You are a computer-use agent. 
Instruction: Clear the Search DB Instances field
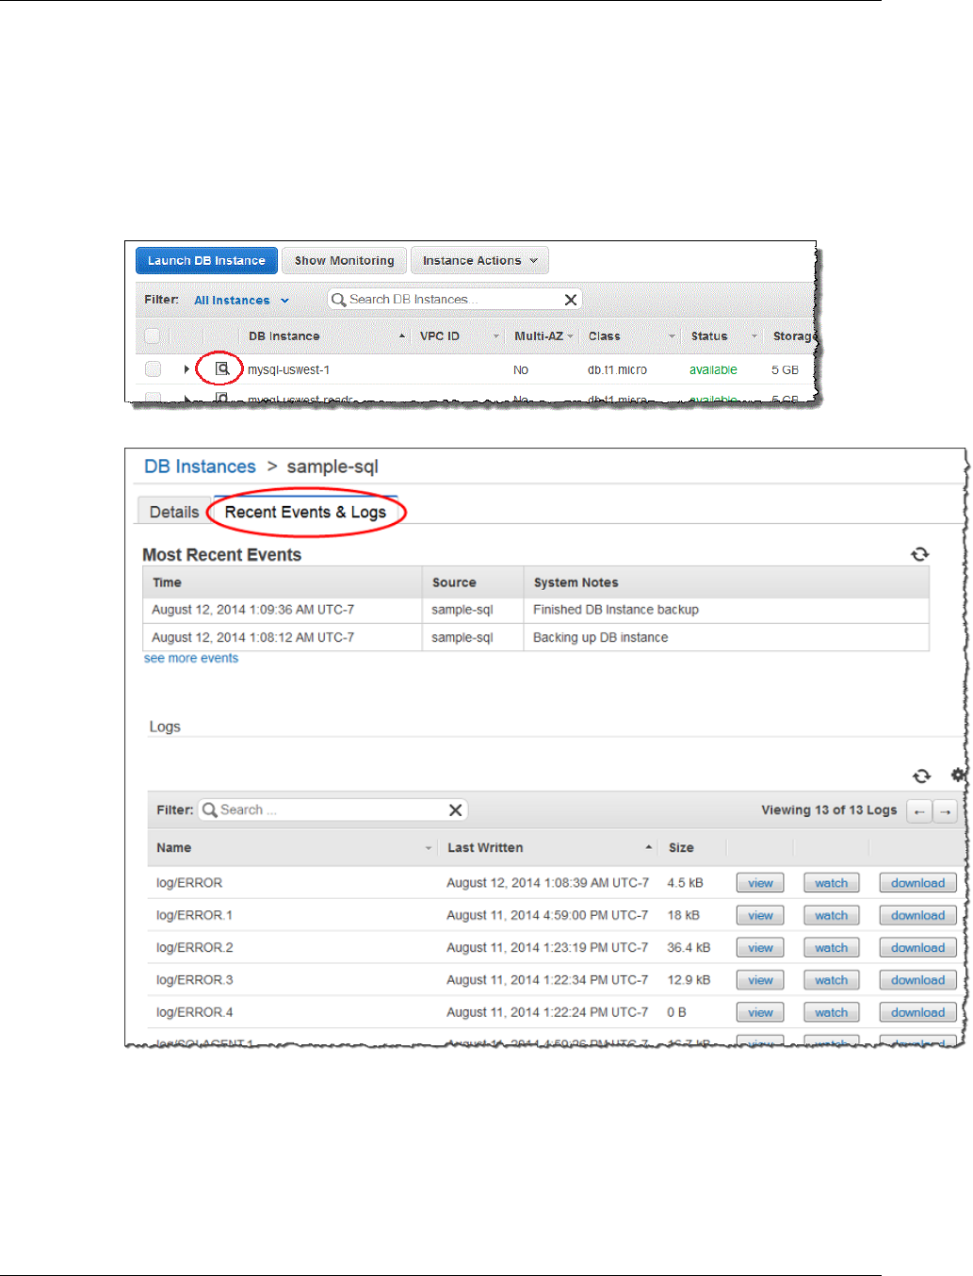point(570,300)
